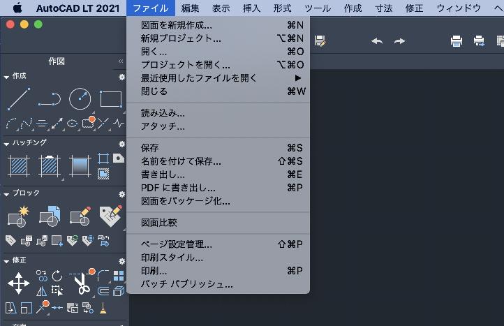This screenshot has width=504, height=326.
Task: Choose 図面比較 menu item
Action: [x=218, y=223]
